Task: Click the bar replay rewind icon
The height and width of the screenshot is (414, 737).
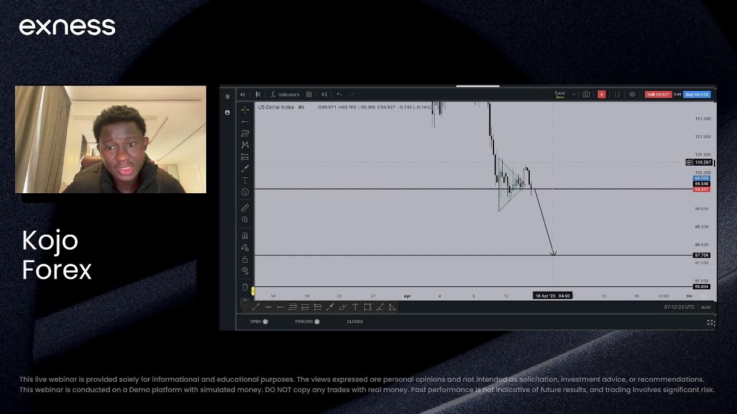Action: click(x=324, y=94)
